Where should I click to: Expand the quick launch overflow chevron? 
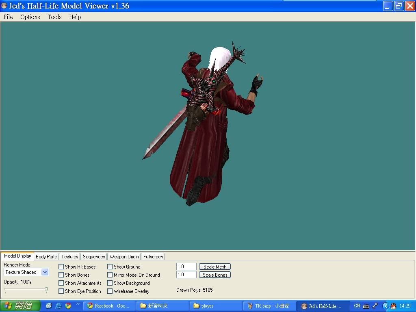click(78, 304)
